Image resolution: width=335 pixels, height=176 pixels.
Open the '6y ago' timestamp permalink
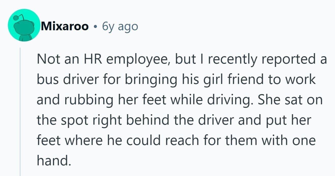[x=120, y=26]
